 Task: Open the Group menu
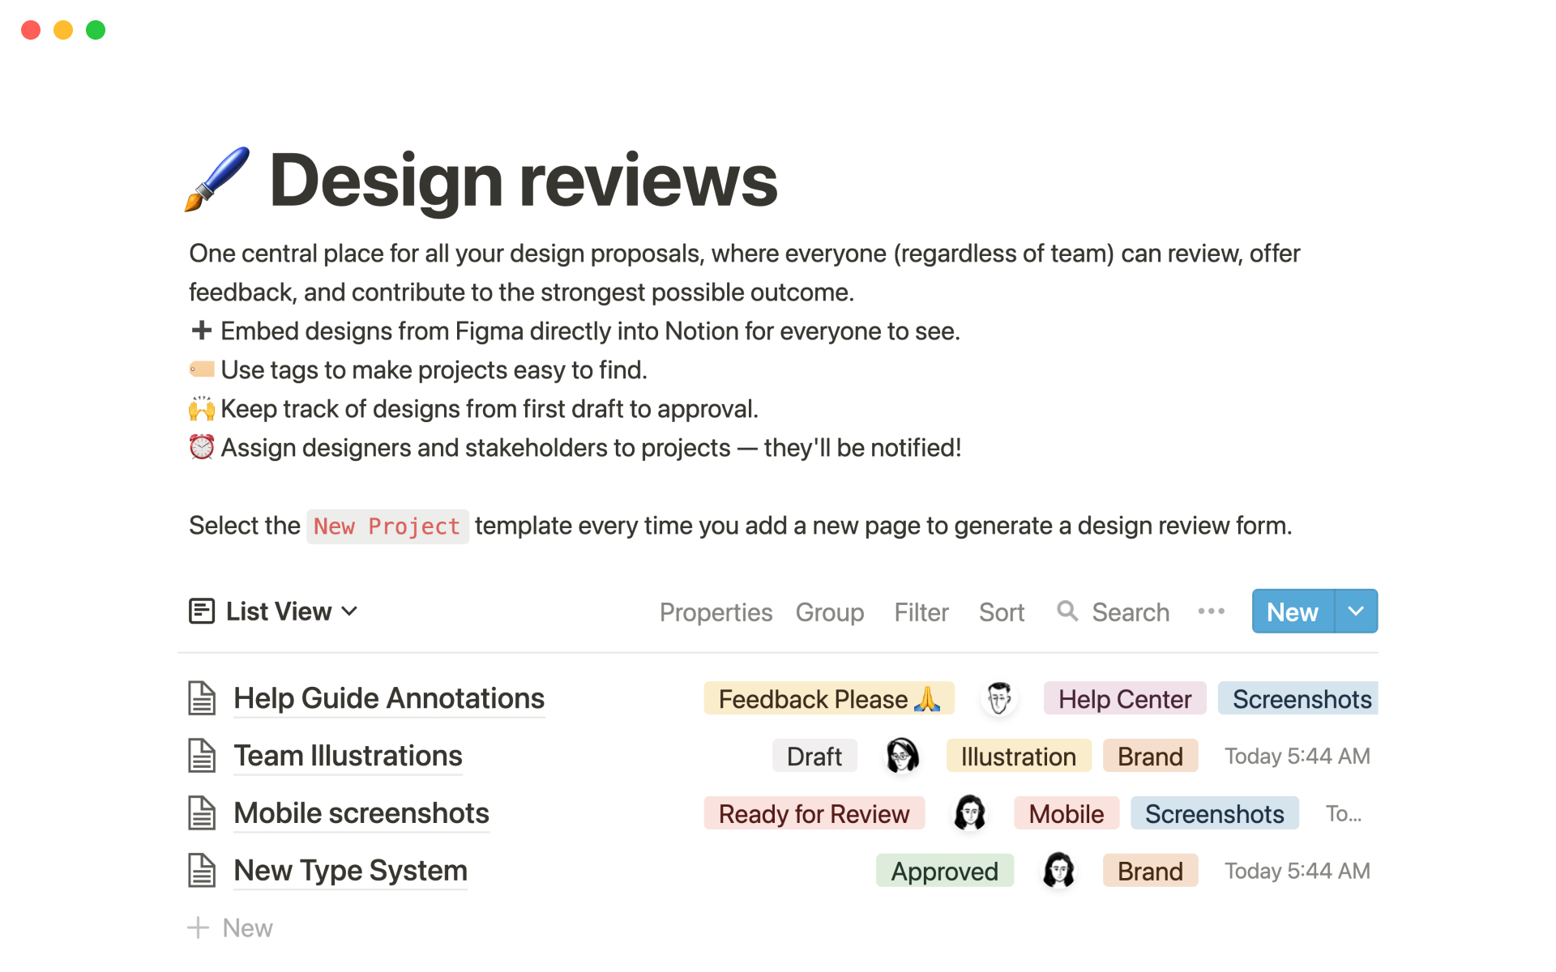(829, 612)
